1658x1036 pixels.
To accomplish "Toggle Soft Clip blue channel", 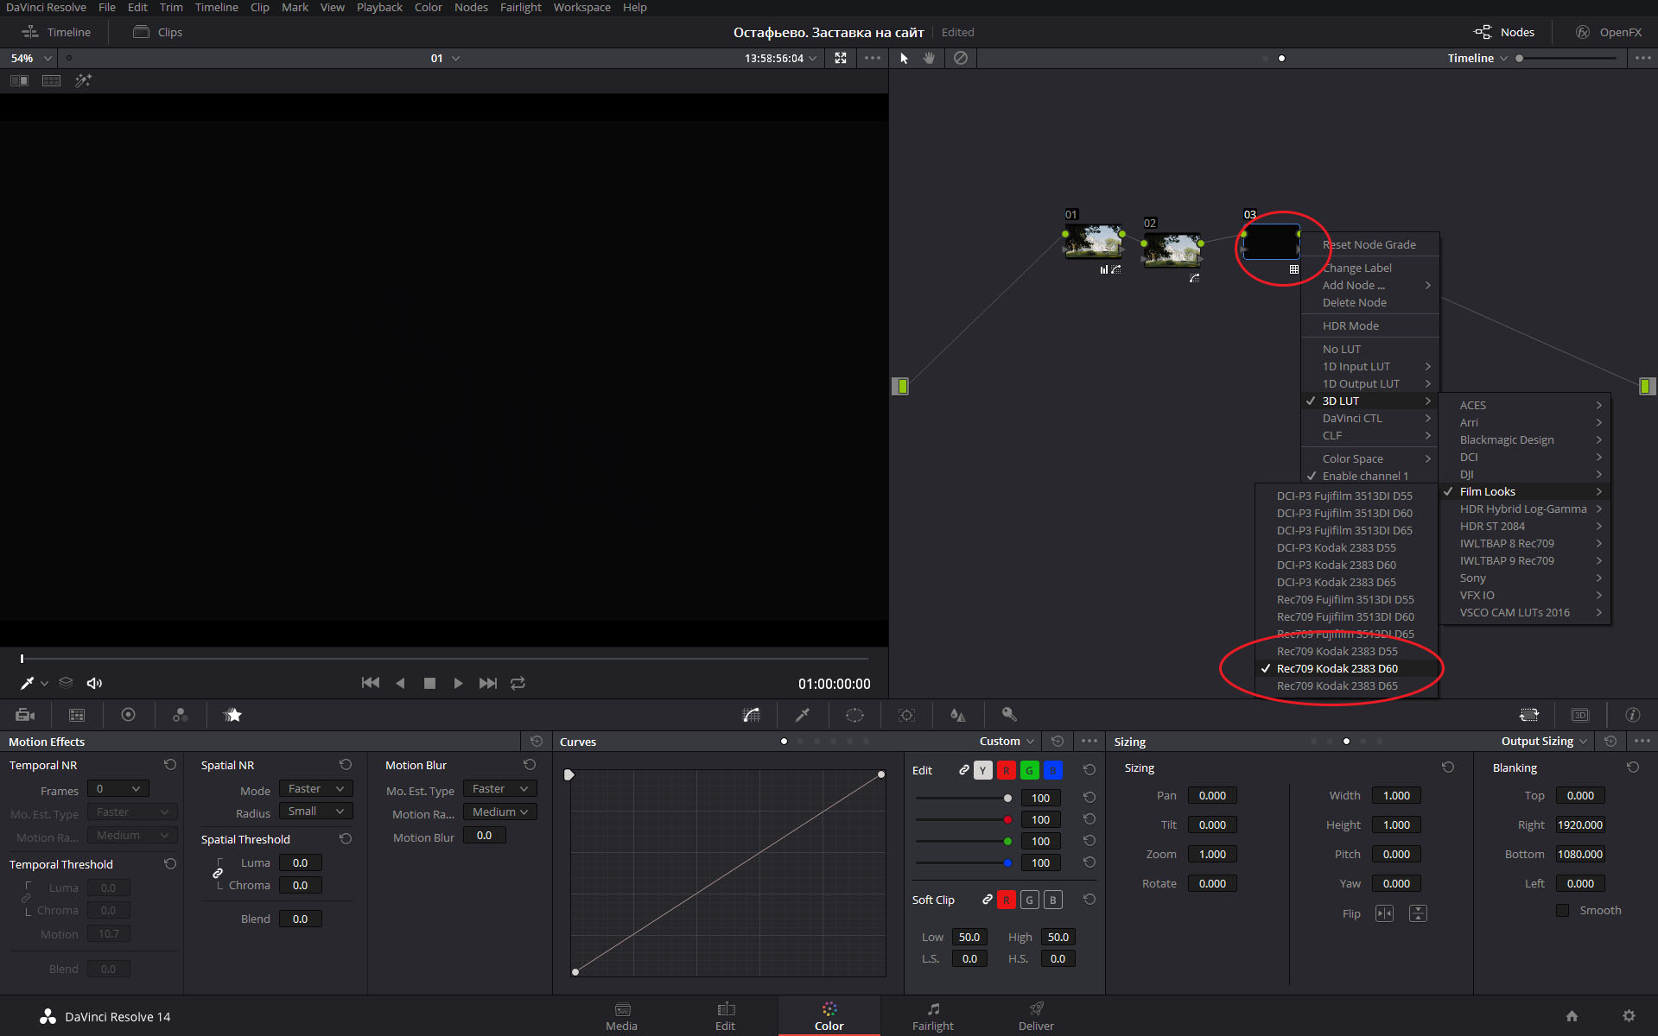I will pos(1052,900).
